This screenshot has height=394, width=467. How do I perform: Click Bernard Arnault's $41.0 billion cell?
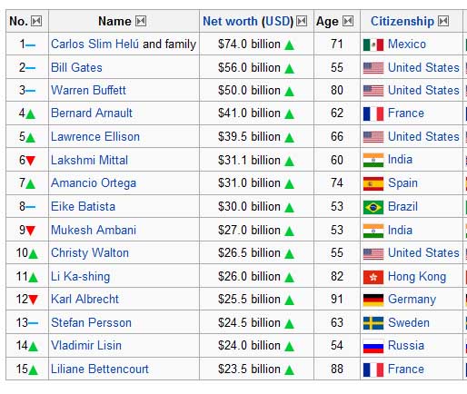256,113
